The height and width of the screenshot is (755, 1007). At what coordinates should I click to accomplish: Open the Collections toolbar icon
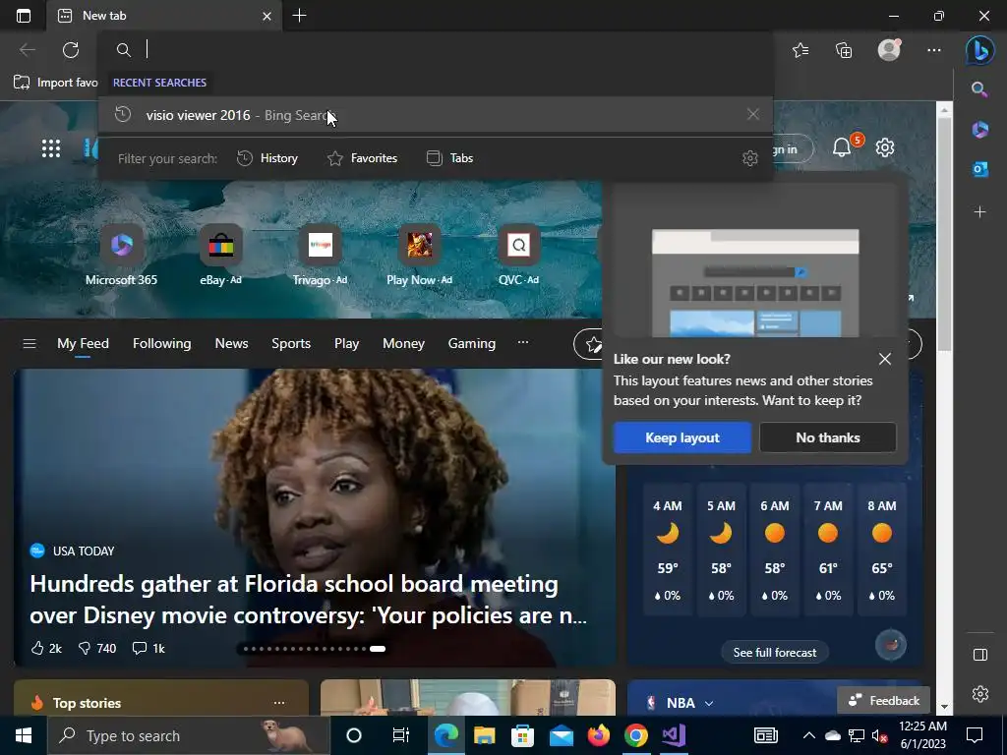pyautogui.click(x=844, y=50)
